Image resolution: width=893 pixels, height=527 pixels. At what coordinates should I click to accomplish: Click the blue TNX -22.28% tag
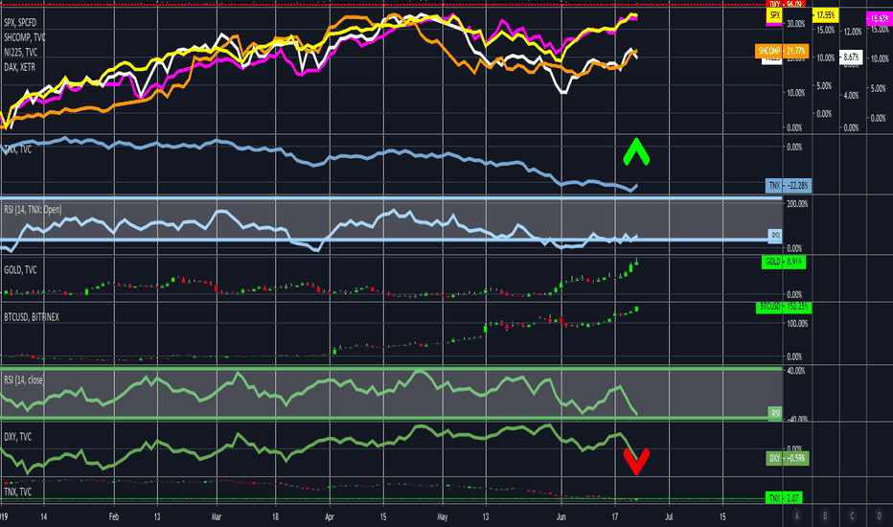pyautogui.click(x=789, y=186)
